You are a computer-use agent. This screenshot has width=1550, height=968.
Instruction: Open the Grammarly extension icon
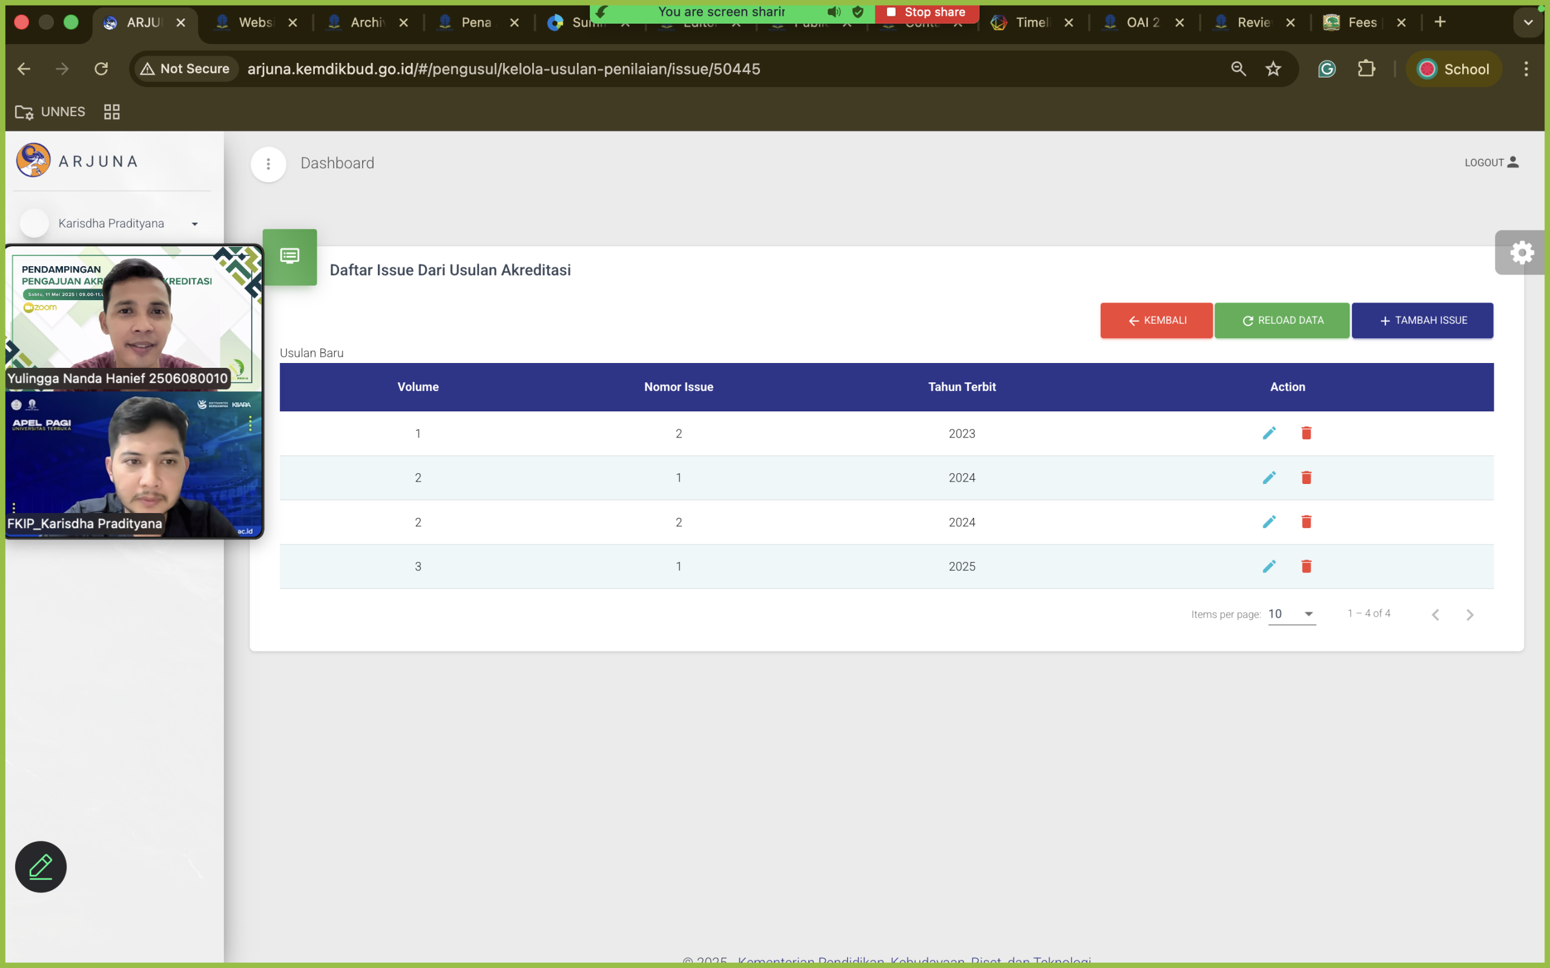tap(1327, 68)
